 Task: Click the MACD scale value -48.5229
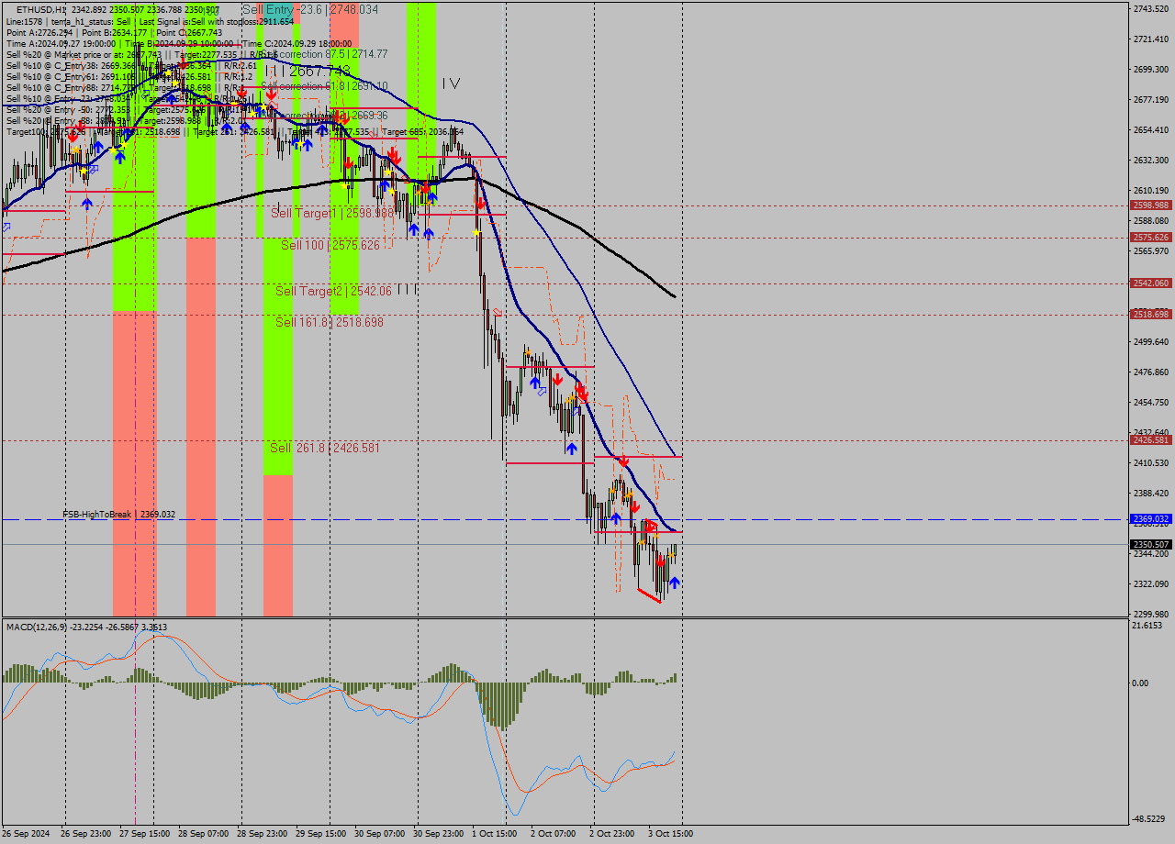(x=1149, y=818)
